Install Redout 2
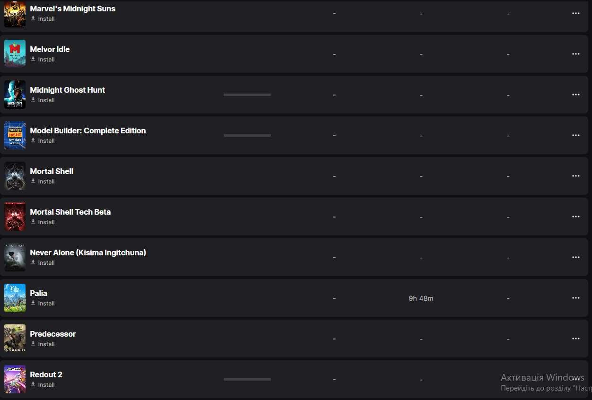Screen dimensions: 592x400 [x=43, y=385]
